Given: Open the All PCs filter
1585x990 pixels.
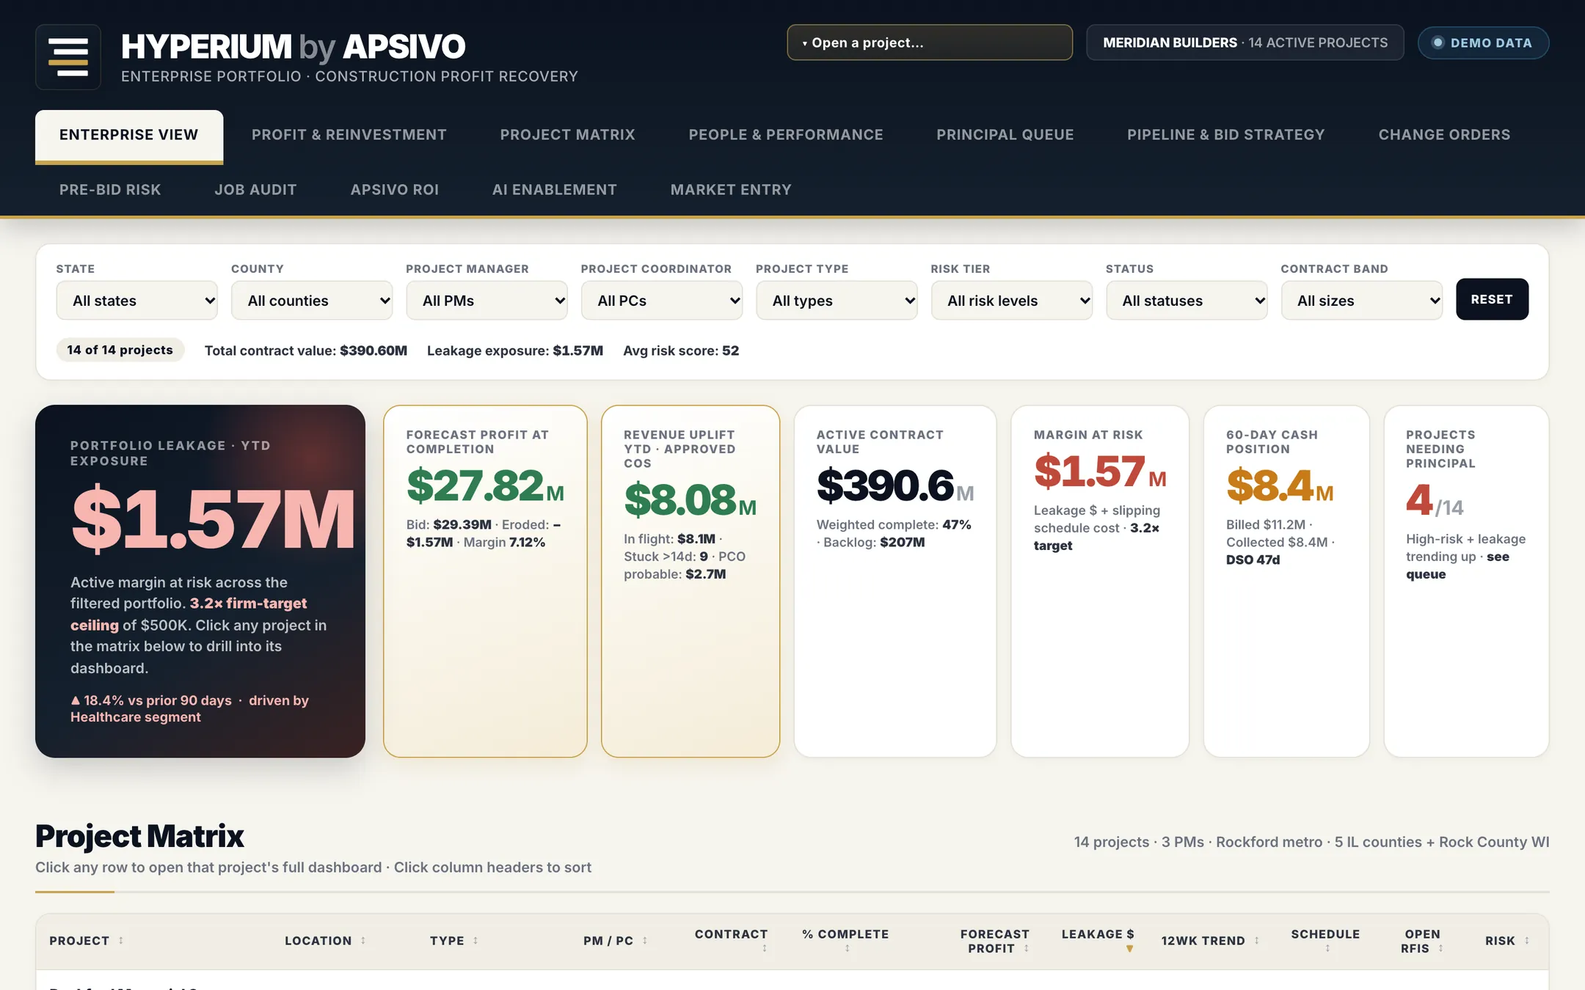Looking at the screenshot, I should [x=662, y=301].
